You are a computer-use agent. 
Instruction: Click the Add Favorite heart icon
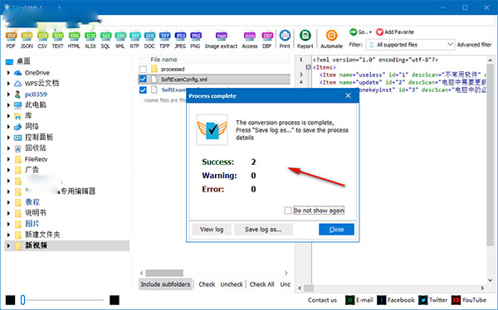pos(379,32)
